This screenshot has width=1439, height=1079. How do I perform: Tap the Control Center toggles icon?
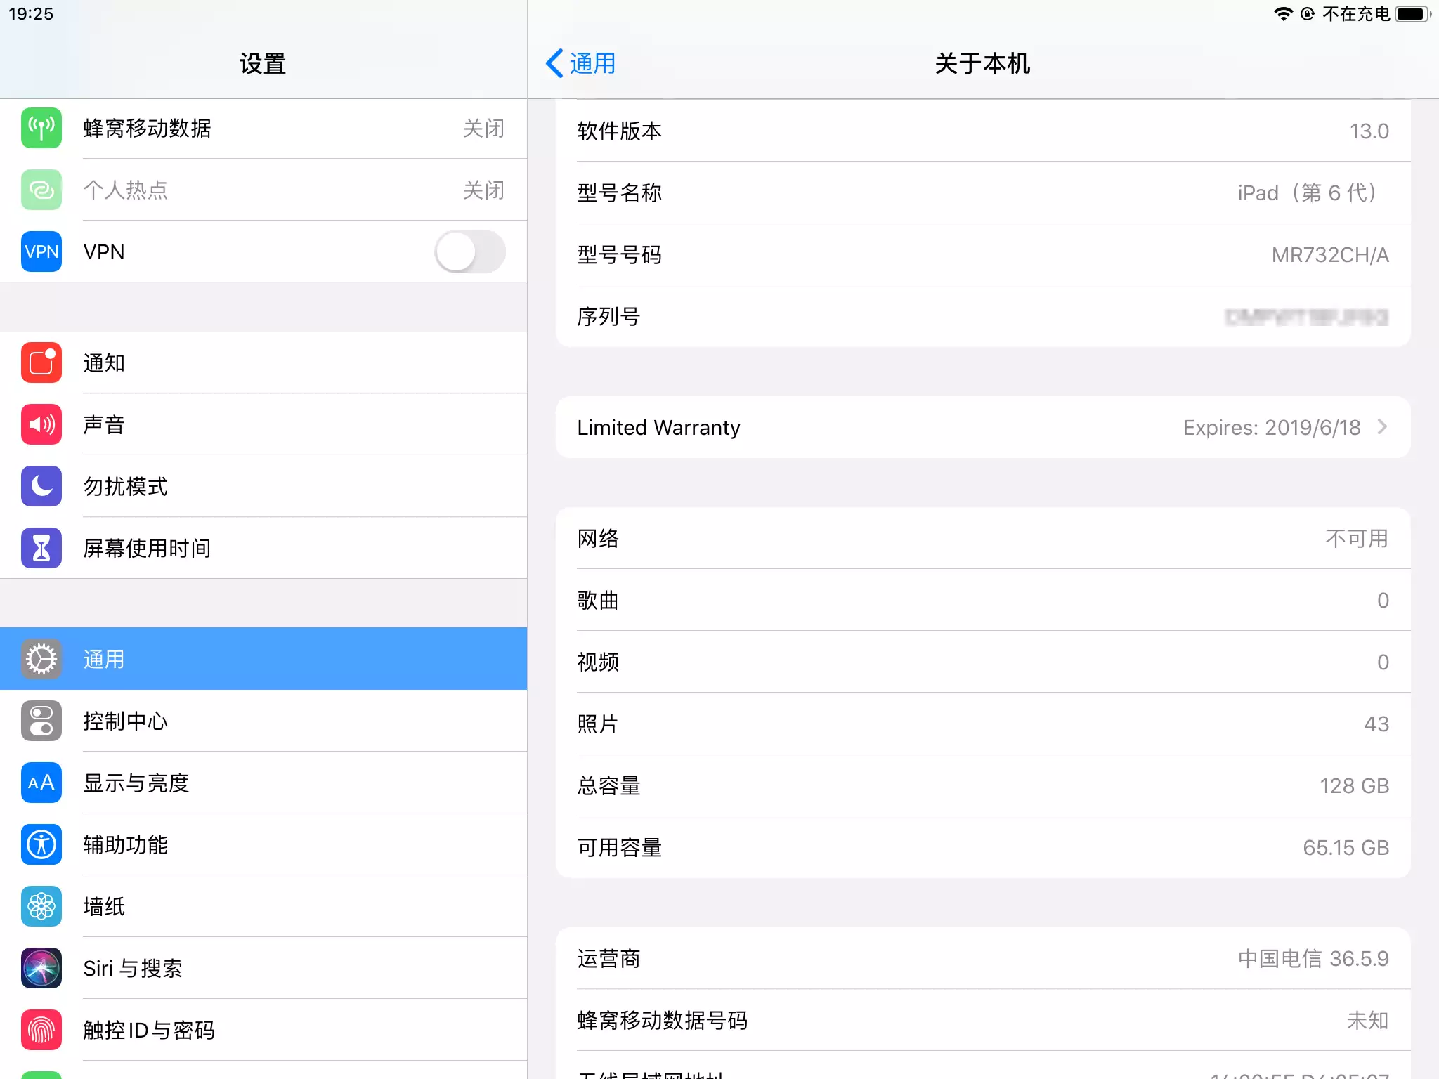click(41, 721)
